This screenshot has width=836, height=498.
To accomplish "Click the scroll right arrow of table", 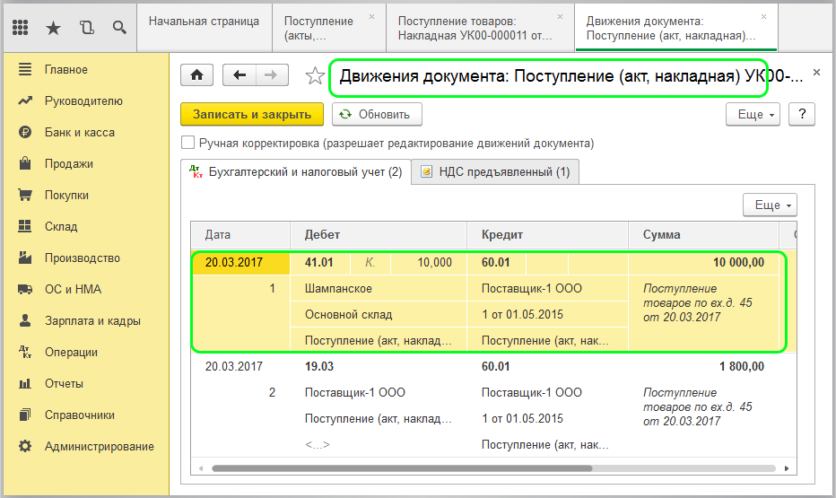I will pyautogui.click(x=787, y=468).
